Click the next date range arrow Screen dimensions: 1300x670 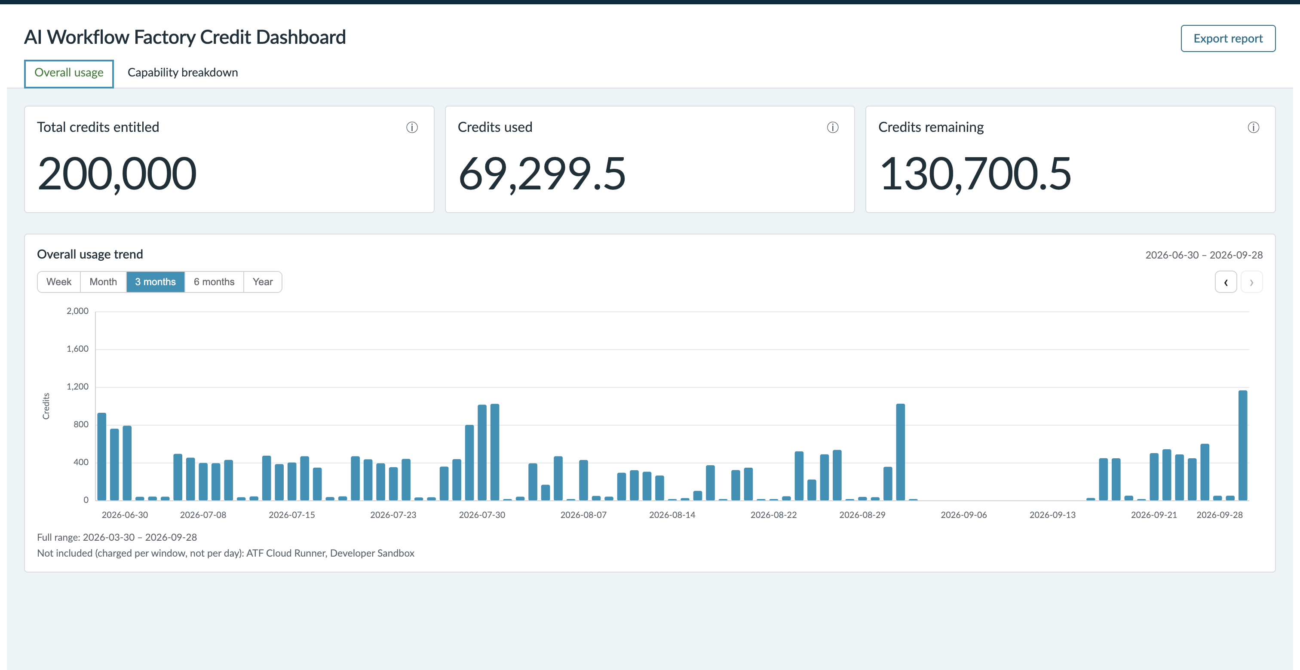pos(1251,282)
